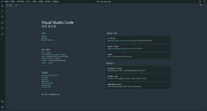Open the 색 테마 card
207x111 pixels.
138,55
